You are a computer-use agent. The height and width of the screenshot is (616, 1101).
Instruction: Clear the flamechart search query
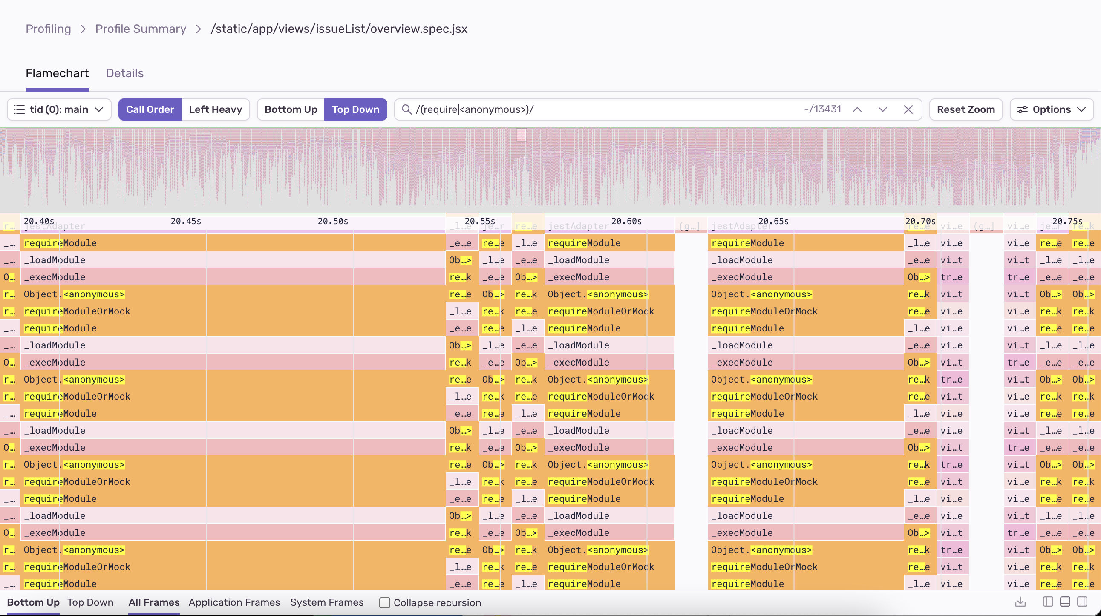pos(908,109)
